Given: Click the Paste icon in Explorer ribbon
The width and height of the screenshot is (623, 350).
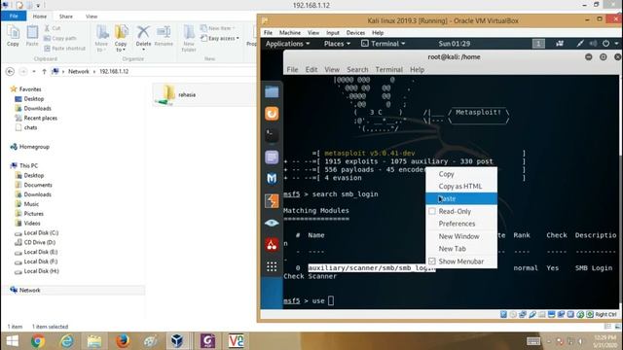Looking at the screenshot, I should pos(32,36).
